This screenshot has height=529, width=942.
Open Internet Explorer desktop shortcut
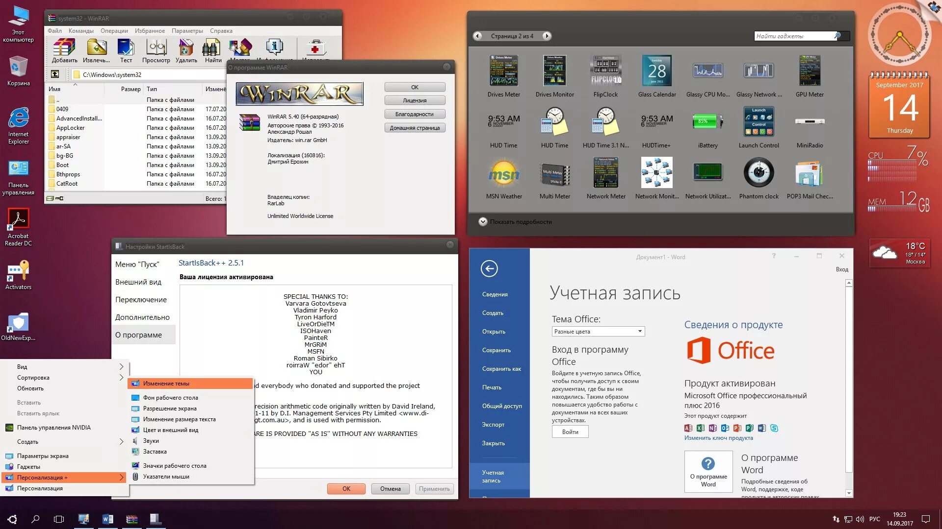click(18, 119)
